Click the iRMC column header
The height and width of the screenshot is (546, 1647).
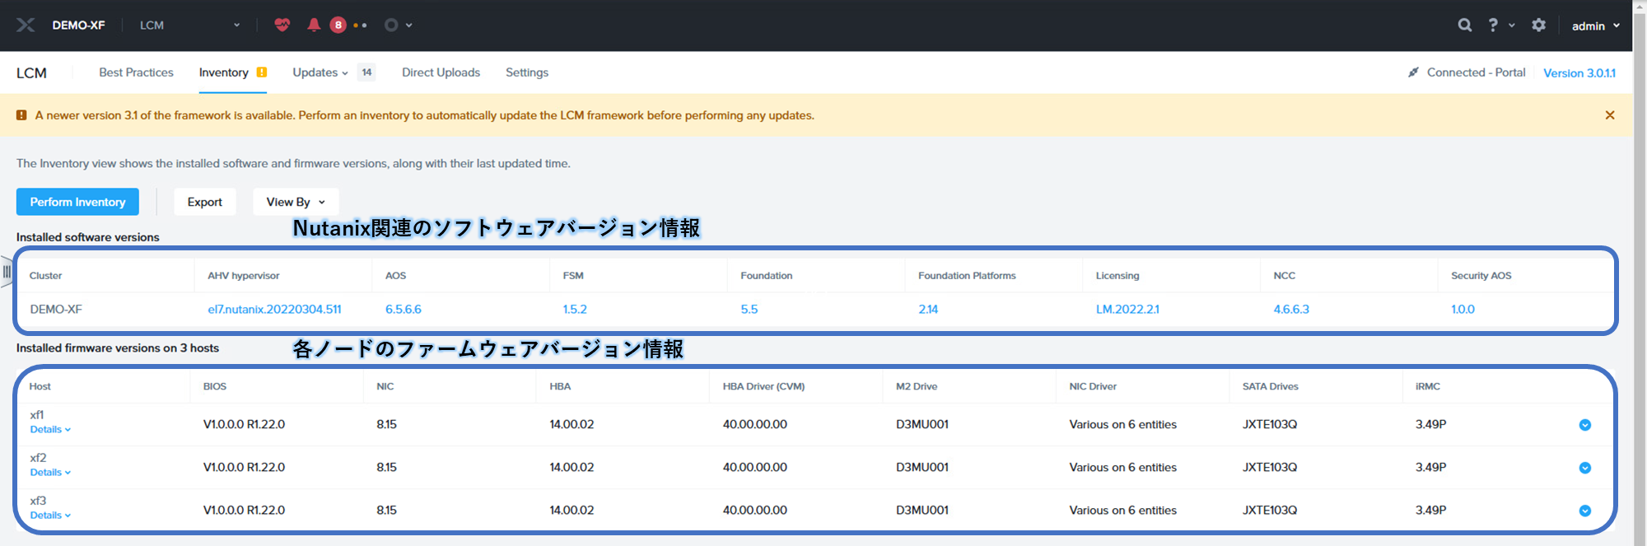pos(1428,386)
